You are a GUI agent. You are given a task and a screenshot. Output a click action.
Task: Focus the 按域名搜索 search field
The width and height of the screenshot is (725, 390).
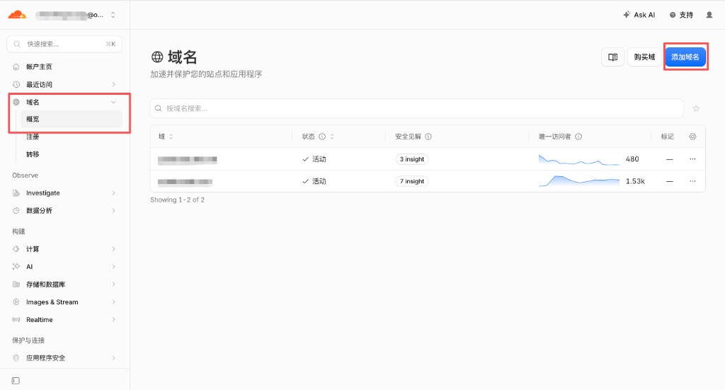pyautogui.click(x=416, y=108)
